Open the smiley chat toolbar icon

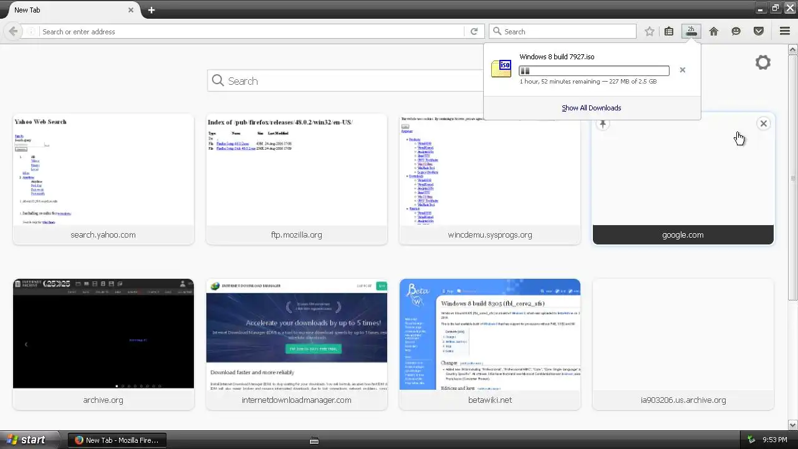tap(736, 31)
